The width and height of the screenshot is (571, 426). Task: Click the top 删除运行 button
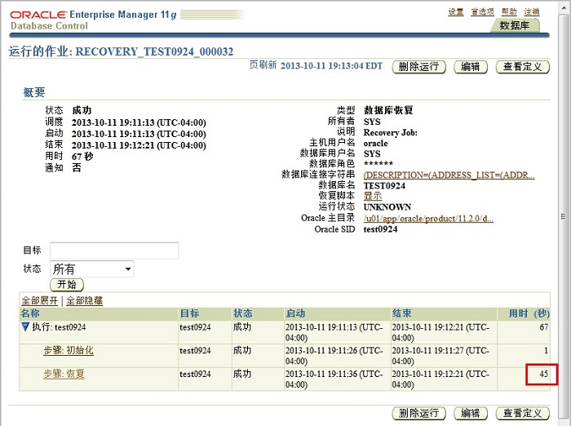pyautogui.click(x=419, y=67)
